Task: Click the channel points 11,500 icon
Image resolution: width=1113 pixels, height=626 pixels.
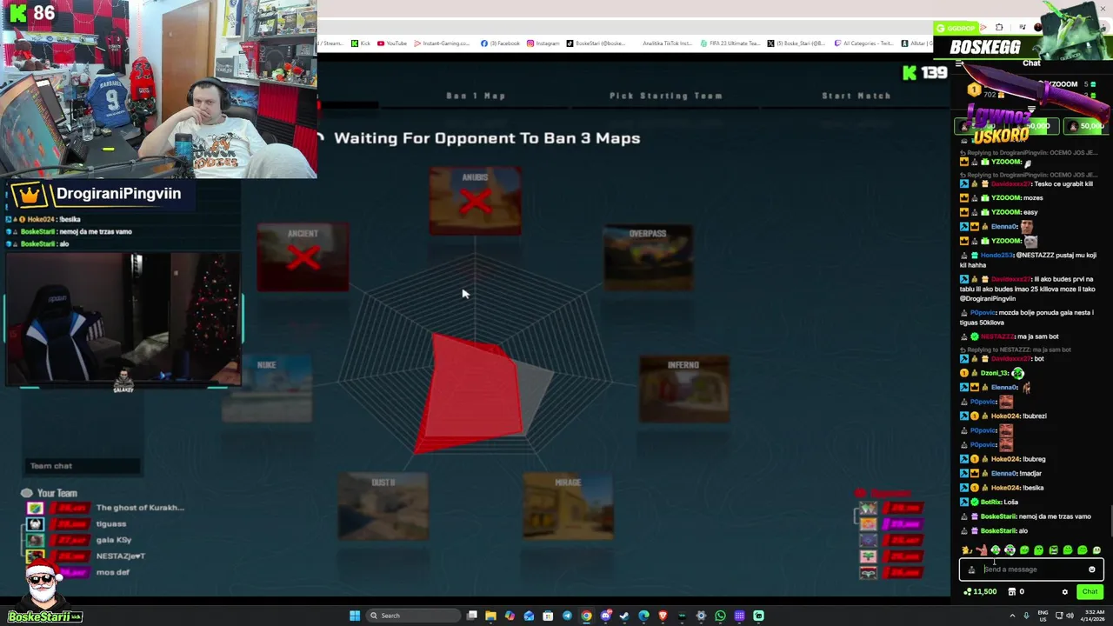Action: tap(968, 591)
